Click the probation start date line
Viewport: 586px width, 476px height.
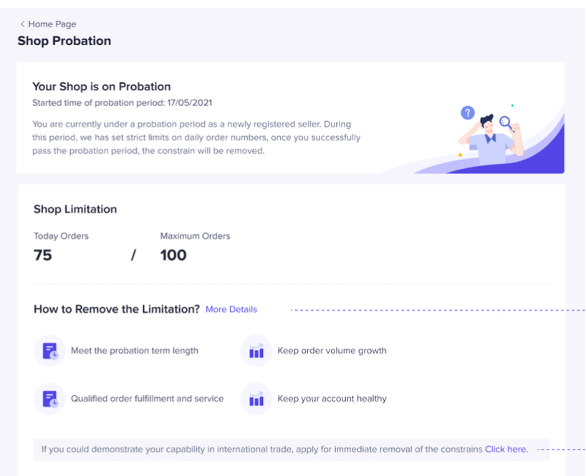[x=122, y=103]
